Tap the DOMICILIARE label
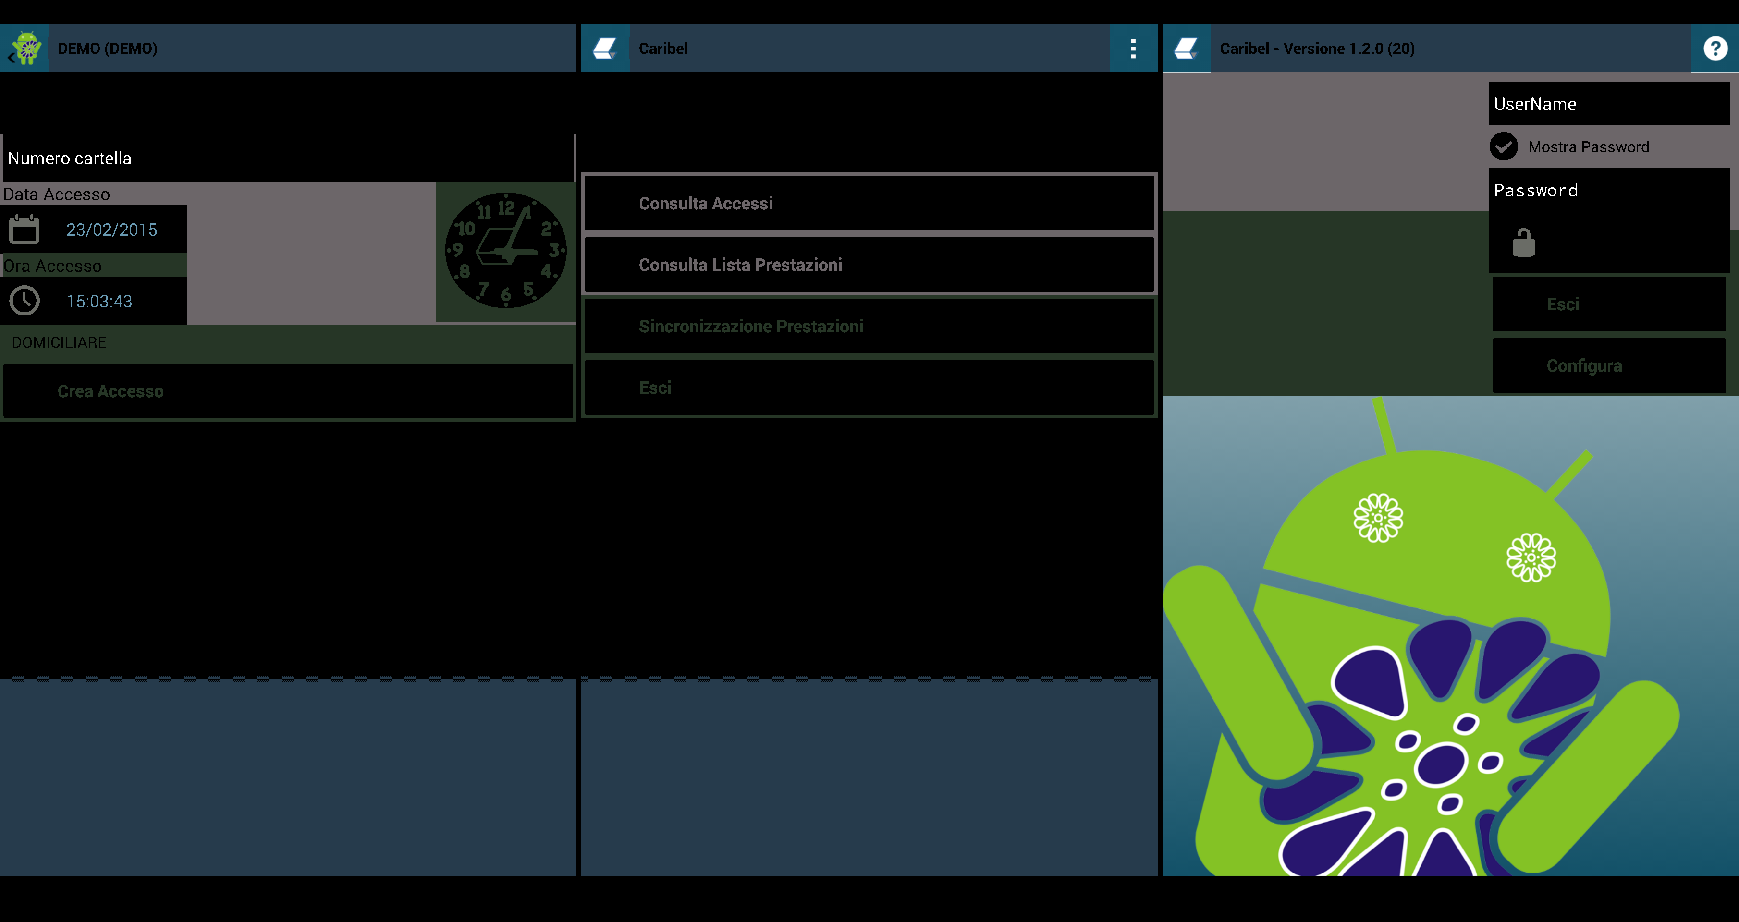 (60, 342)
